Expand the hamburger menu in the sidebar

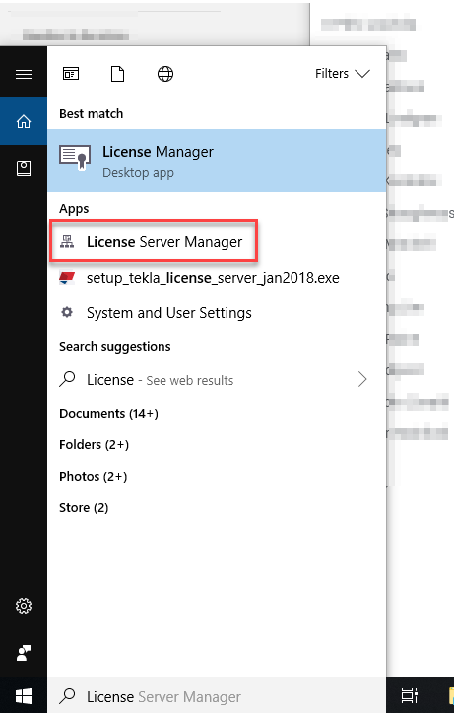24,74
